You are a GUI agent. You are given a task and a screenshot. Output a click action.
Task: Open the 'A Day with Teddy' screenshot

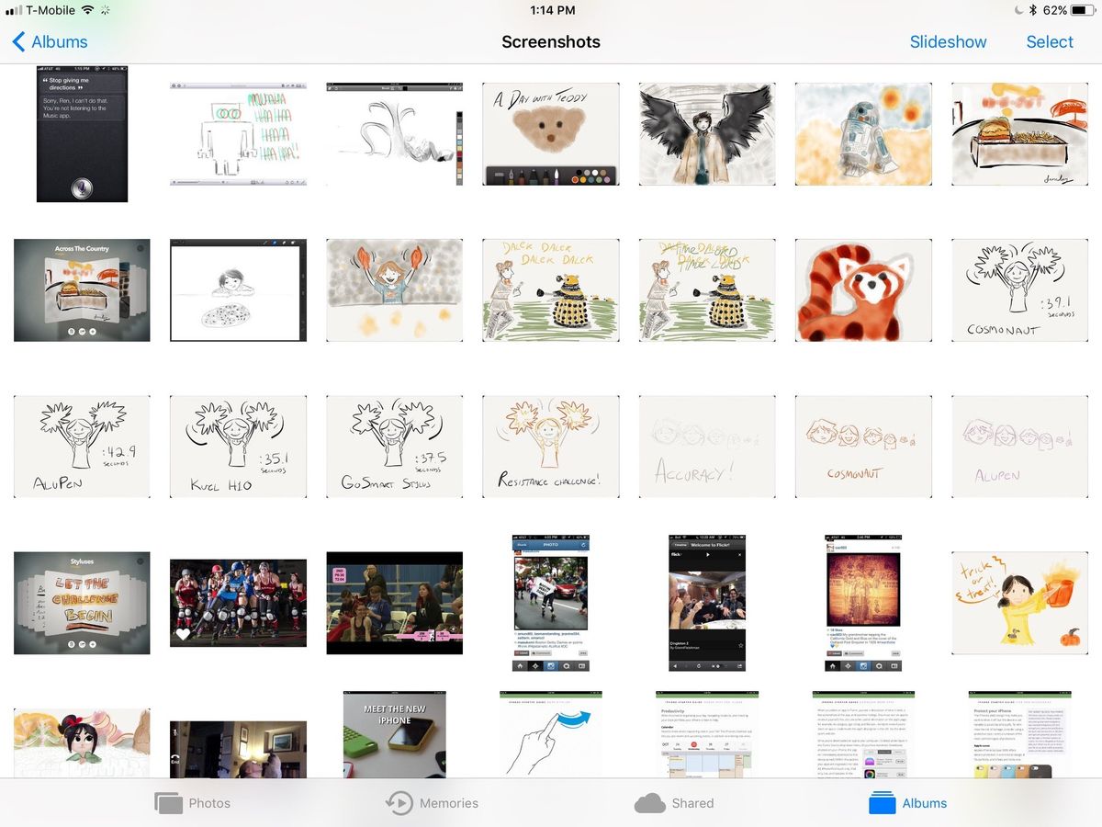550,134
